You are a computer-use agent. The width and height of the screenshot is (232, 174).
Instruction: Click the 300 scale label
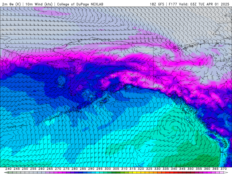pyautogui.click(x=108, y=169)
